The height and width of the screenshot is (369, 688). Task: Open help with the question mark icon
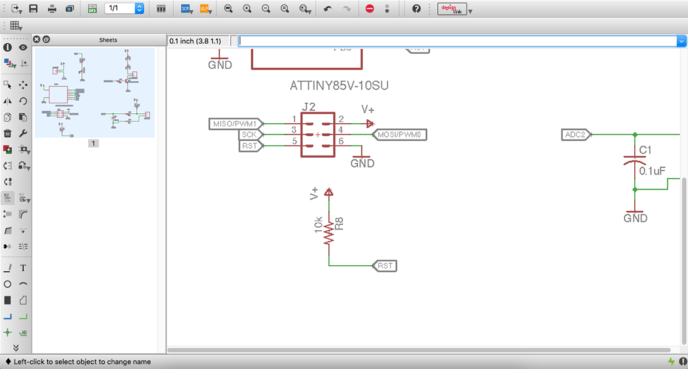417,8
